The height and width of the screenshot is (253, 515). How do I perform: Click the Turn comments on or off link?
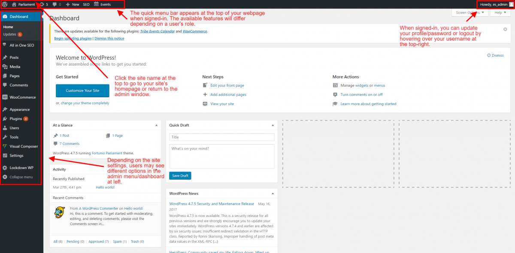click(x=361, y=95)
